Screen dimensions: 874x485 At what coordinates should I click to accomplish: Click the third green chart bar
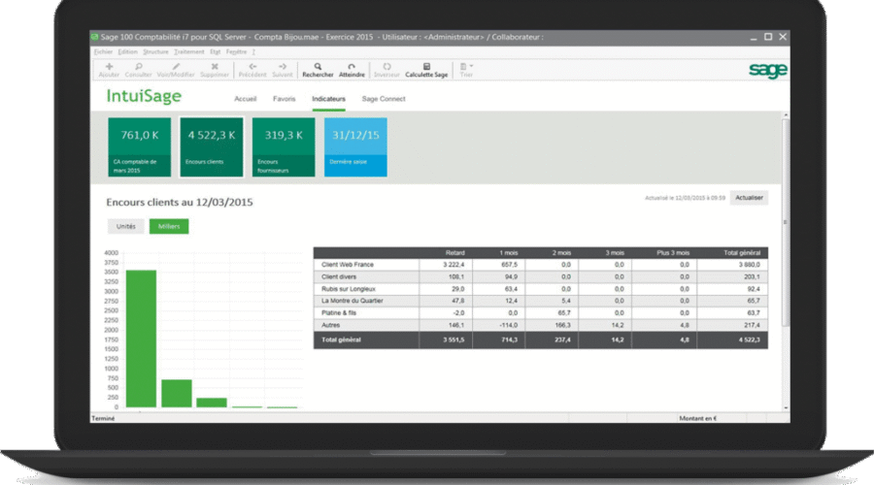click(x=212, y=403)
